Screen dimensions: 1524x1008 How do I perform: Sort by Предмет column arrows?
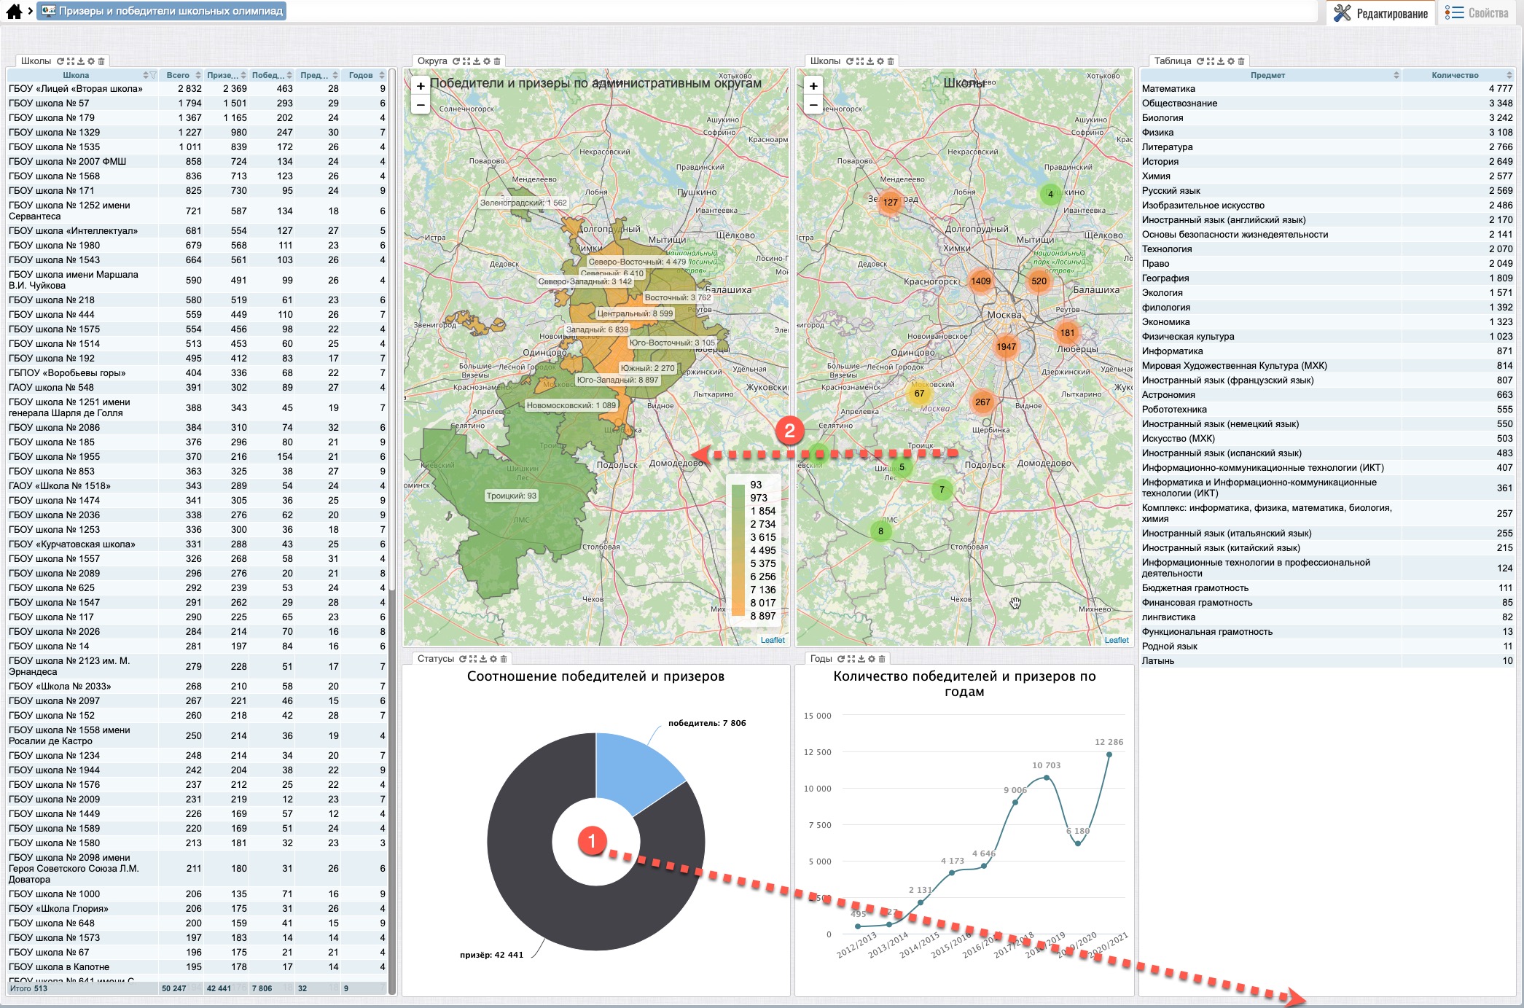click(x=1396, y=75)
